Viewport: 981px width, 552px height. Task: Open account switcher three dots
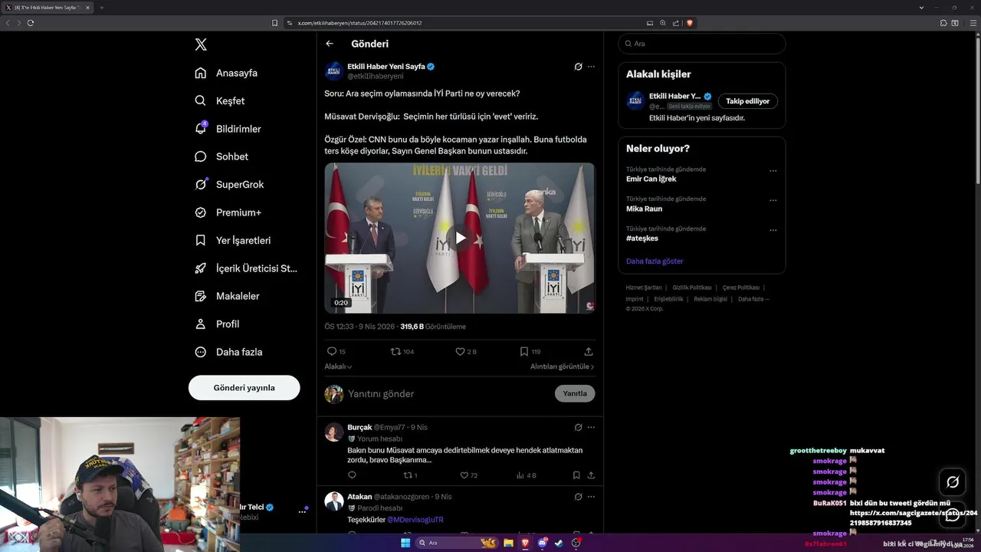pyautogui.click(x=302, y=511)
